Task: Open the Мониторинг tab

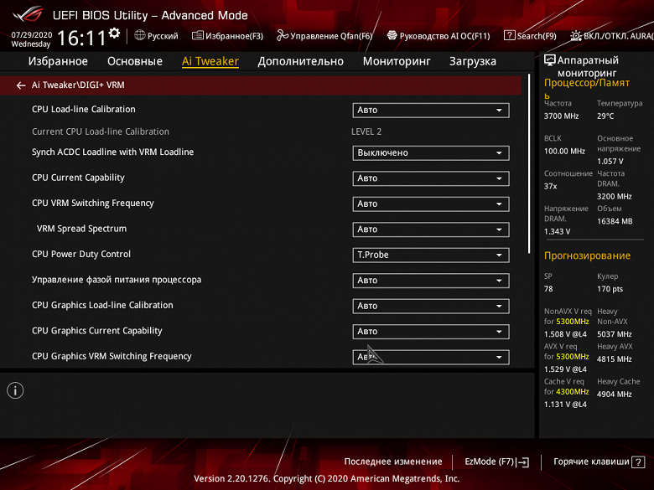Action: click(x=397, y=61)
